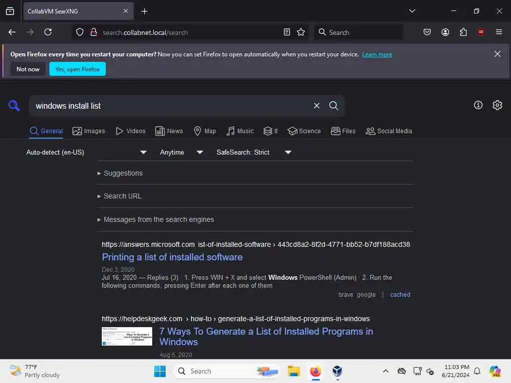Click the helpdeskgeek.com result URL
Viewport: 511px width, 383px height.
pyautogui.click(x=236, y=319)
